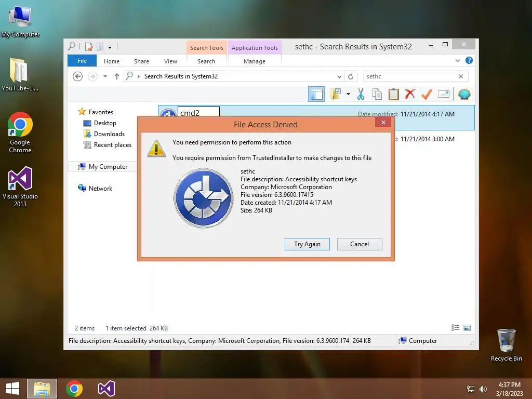
Task: Go back with the Back arrow button
Action: (78, 76)
